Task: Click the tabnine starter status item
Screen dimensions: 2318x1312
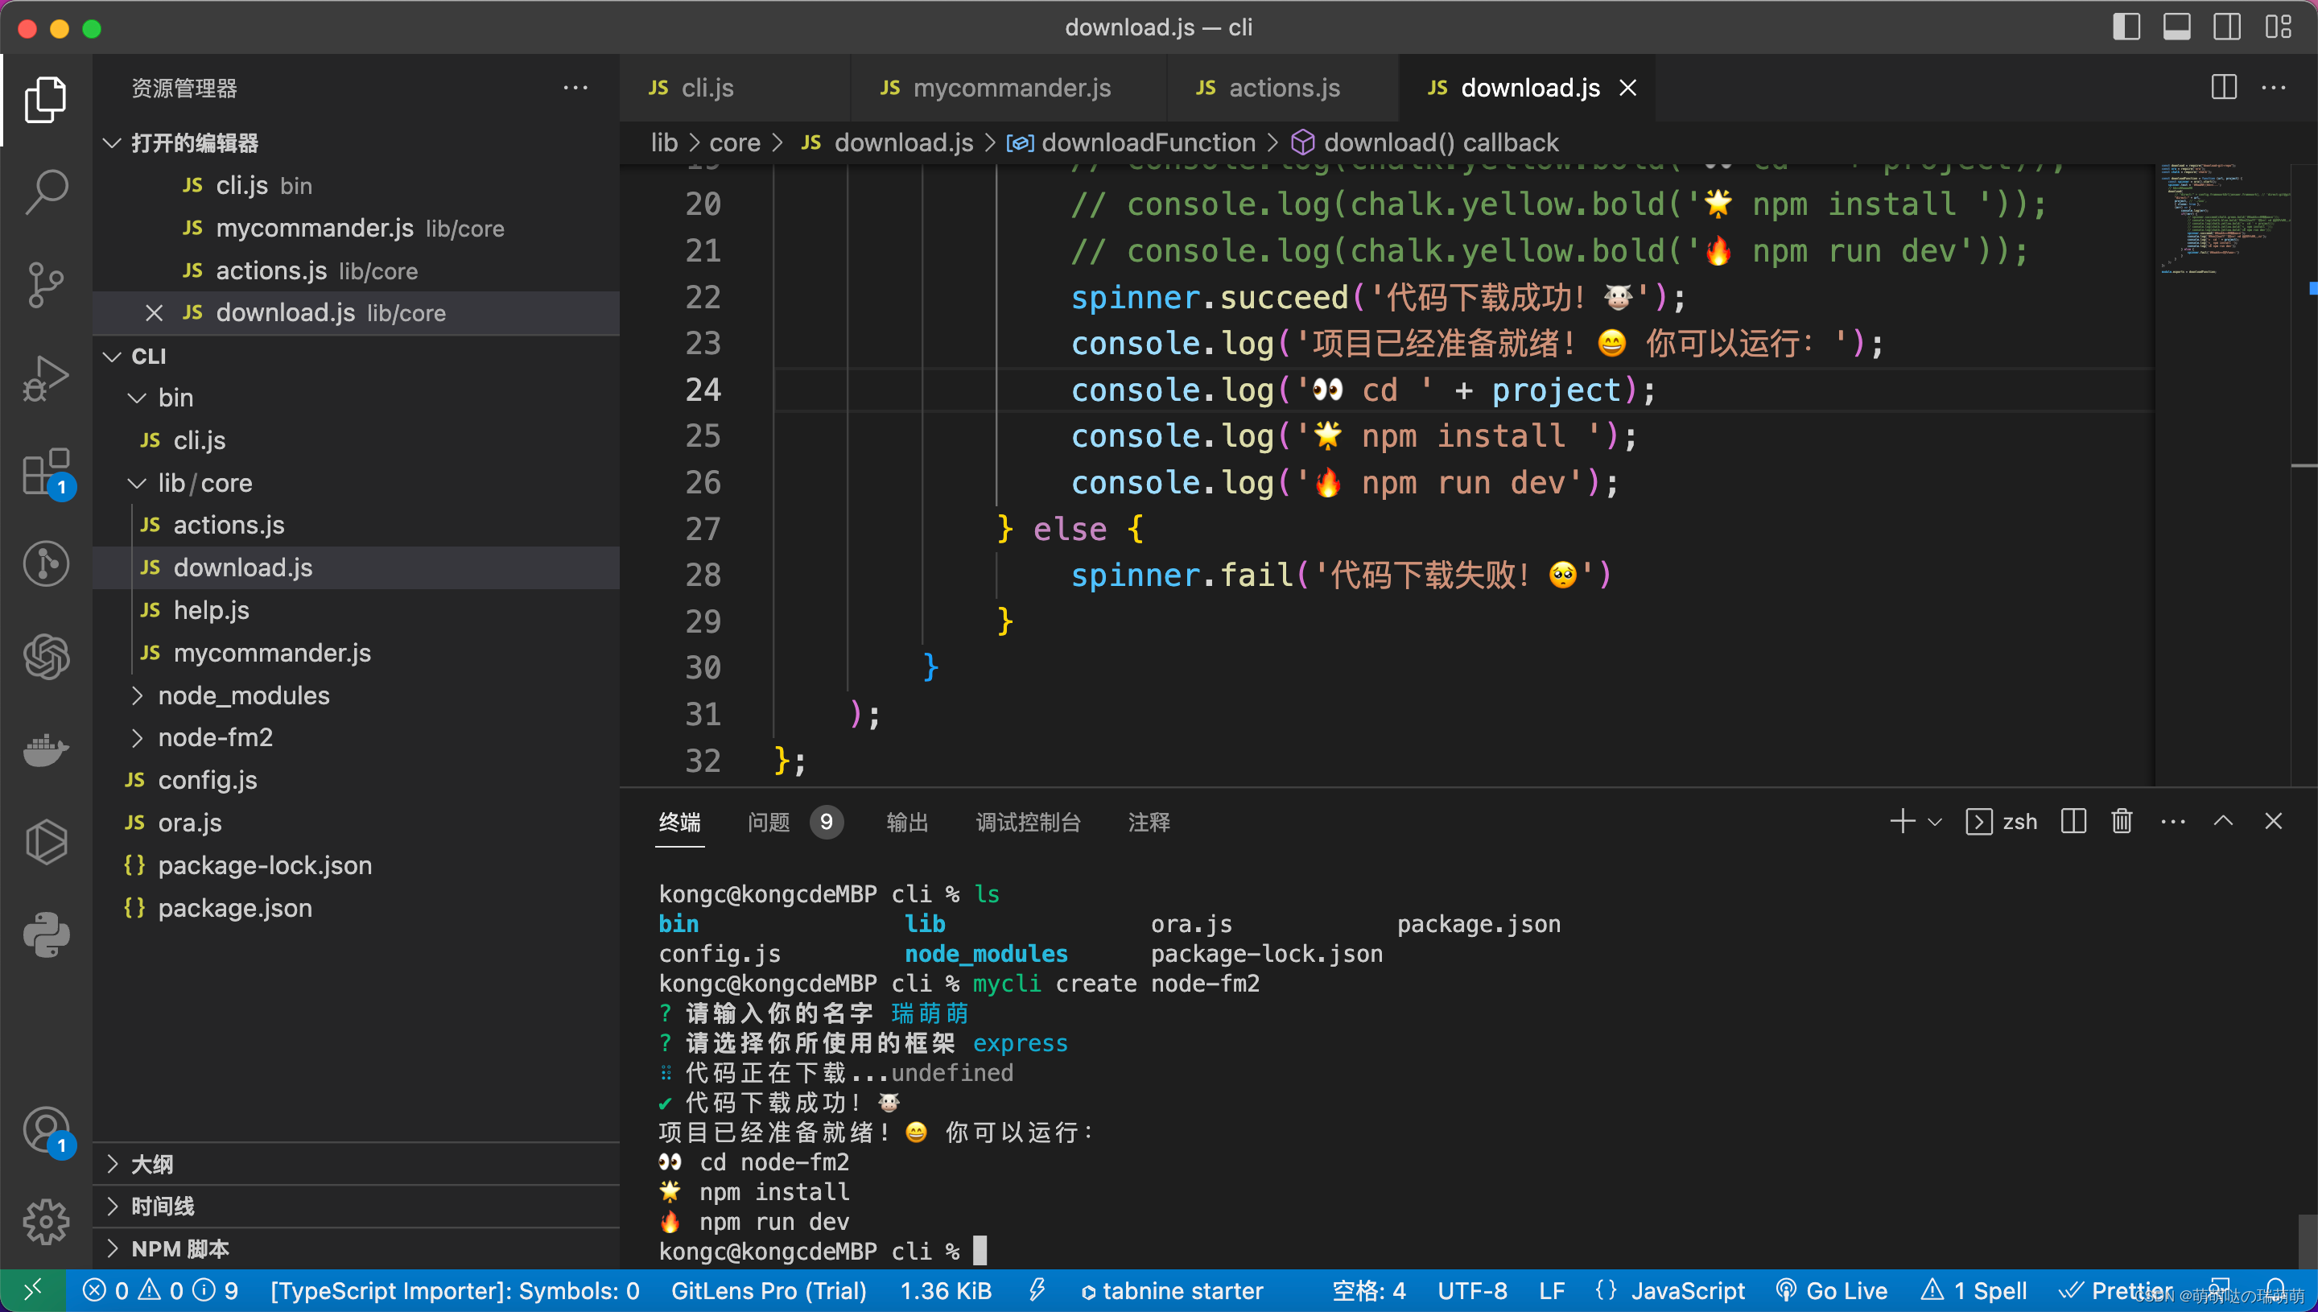Action: click(1171, 1290)
